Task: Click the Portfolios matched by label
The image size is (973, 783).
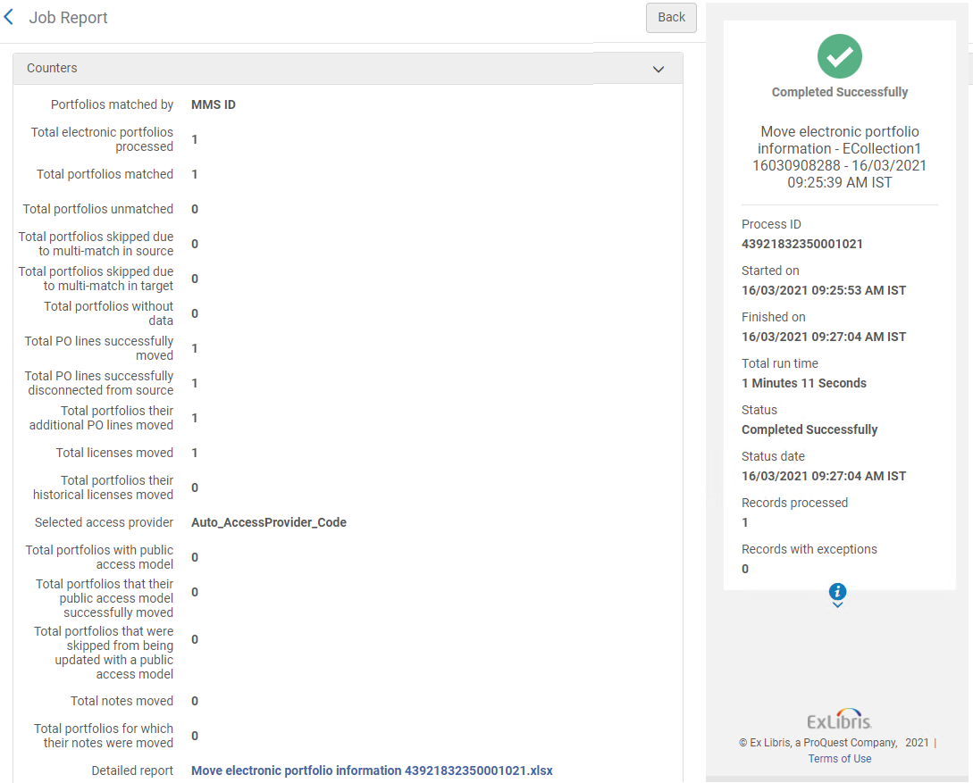Action: point(112,104)
